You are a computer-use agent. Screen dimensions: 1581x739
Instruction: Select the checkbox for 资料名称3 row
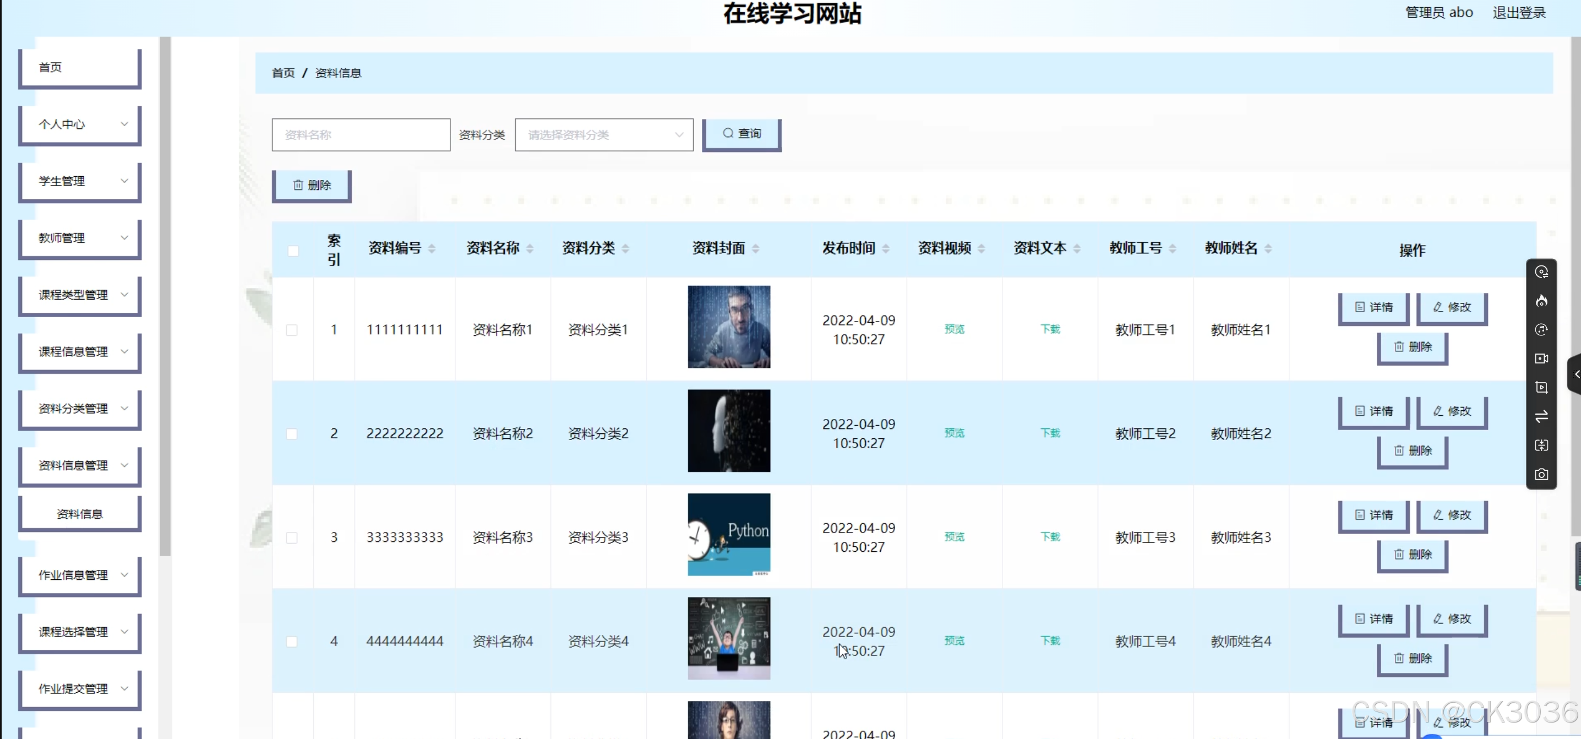(x=292, y=537)
